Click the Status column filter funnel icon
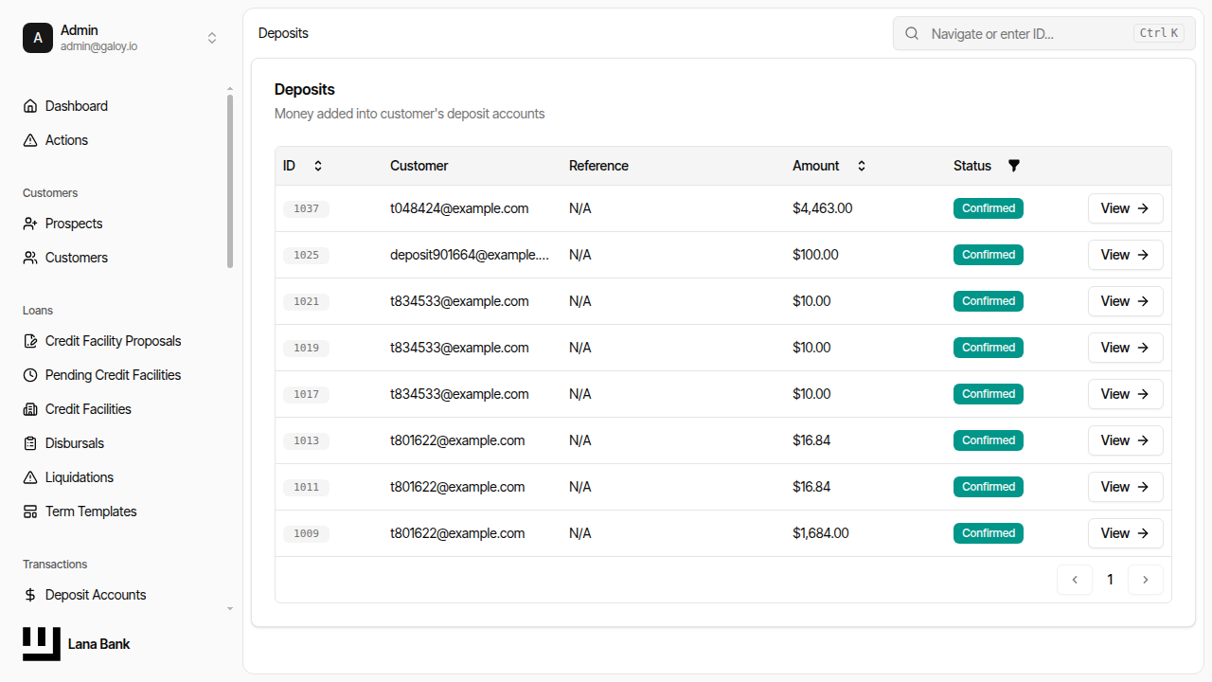Viewport: 1212px width, 682px height. 1014,166
